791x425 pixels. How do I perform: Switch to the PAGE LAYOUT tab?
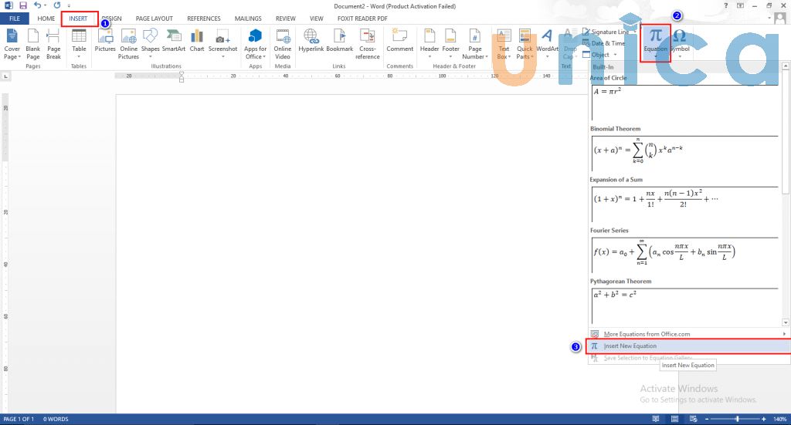tap(154, 19)
